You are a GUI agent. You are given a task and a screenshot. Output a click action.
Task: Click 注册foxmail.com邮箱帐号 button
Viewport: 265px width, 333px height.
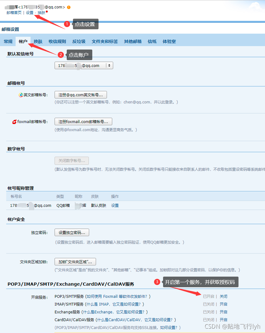tap(83, 121)
